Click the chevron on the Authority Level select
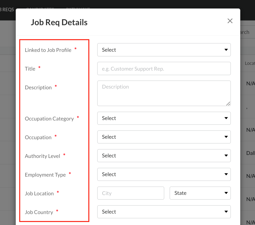255x225 pixels. pos(226,155)
